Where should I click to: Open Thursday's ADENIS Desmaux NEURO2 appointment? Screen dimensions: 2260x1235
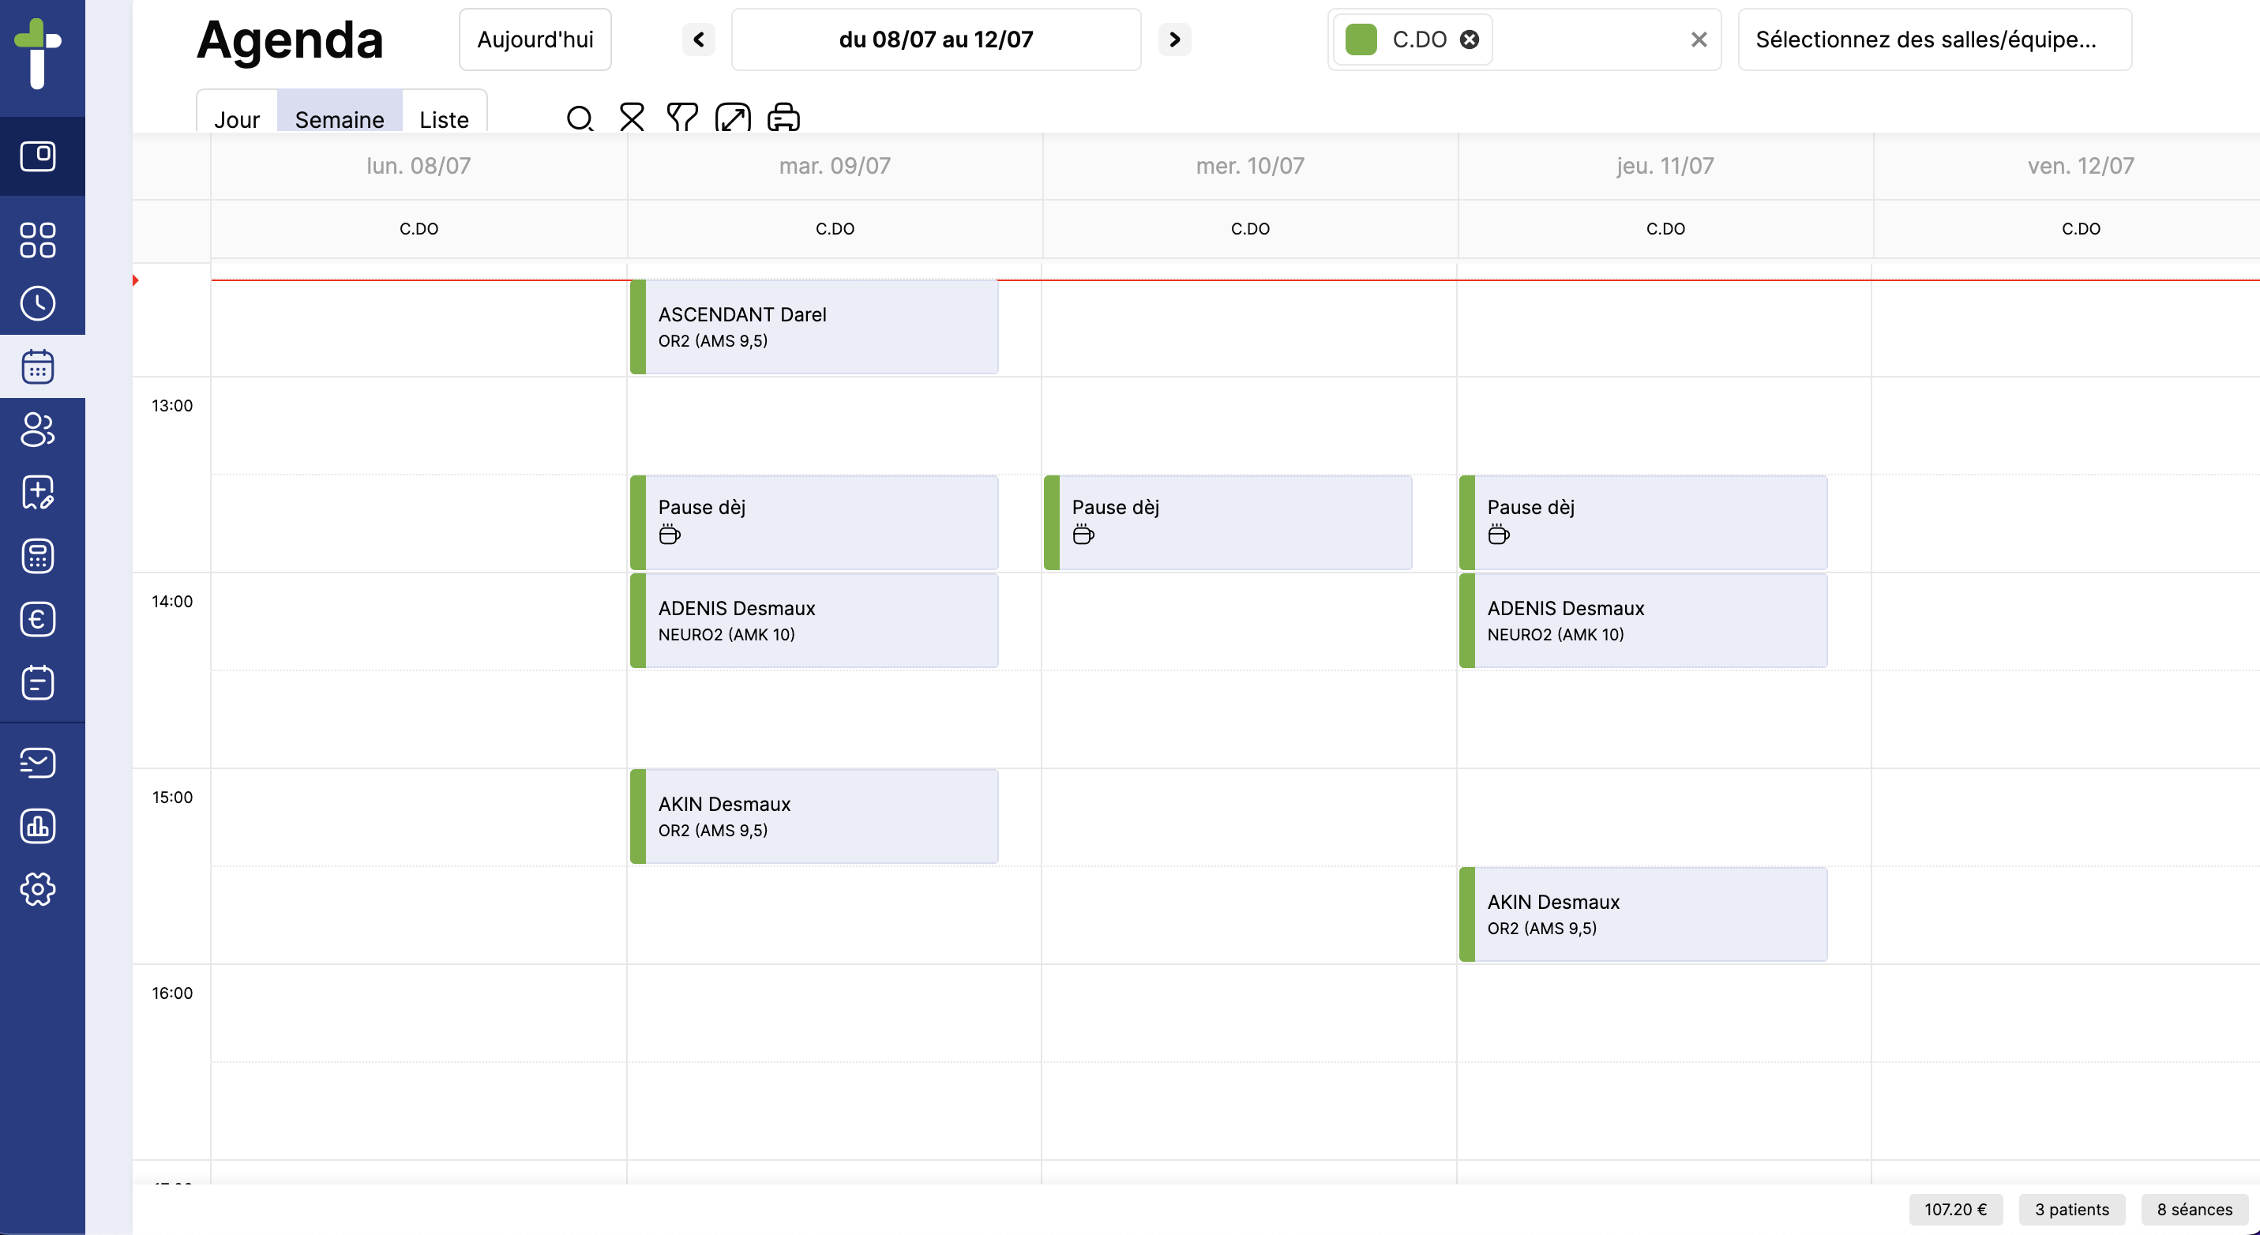pyautogui.click(x=1643, y=621)
